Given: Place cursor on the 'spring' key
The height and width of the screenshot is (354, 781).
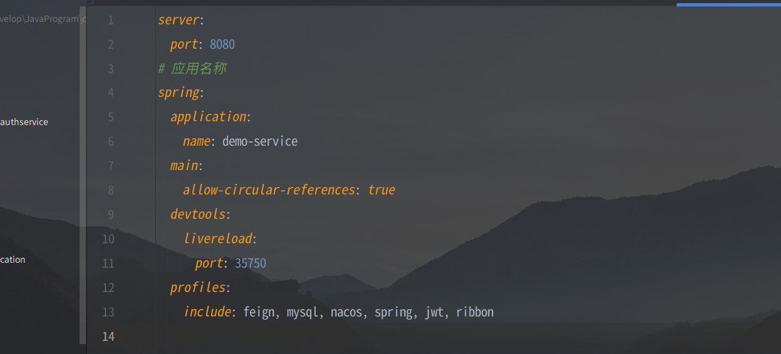Looking at the screenshot, I should tap(178, 93).
